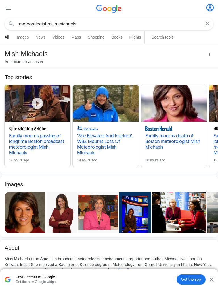Open the WBZ studio image result

[135, 212]
